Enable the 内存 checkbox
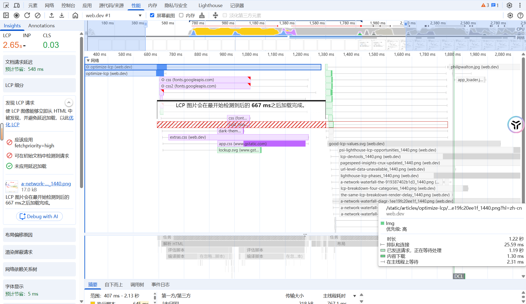Viewport: 526px width, 304px height. coord(181,16)
